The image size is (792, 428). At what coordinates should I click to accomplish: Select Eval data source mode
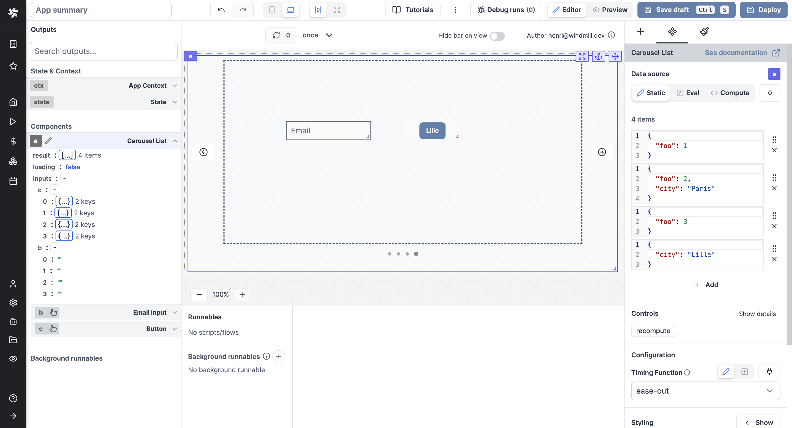688,93
